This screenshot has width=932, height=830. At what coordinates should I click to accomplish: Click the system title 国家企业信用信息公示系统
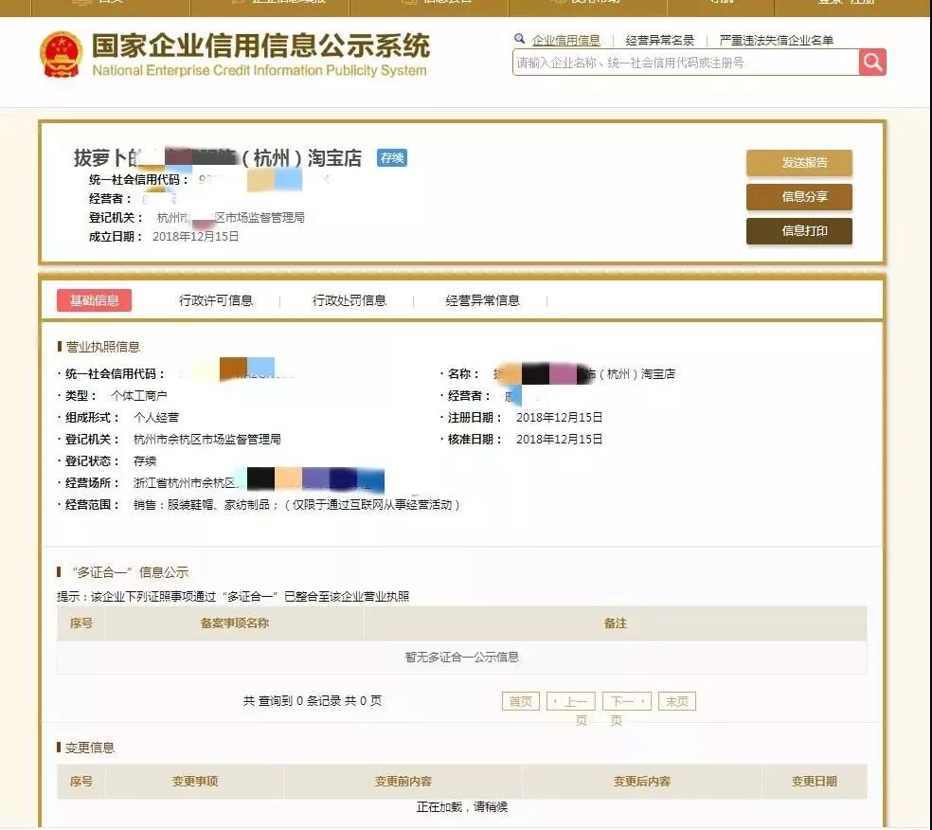pyautogui.click(x=260, y=45)
